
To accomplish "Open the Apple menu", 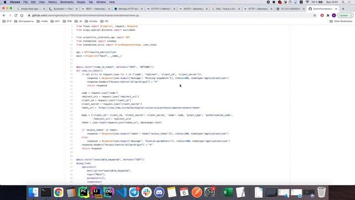I will (x=5, y=2).
